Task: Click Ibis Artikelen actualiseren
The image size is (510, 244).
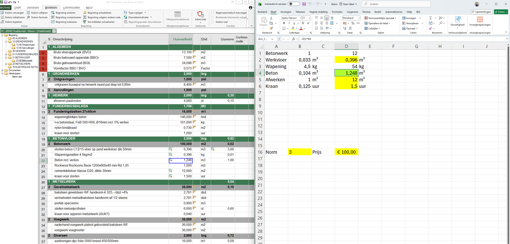Action: pyautogui.click(x=99, y=22)
